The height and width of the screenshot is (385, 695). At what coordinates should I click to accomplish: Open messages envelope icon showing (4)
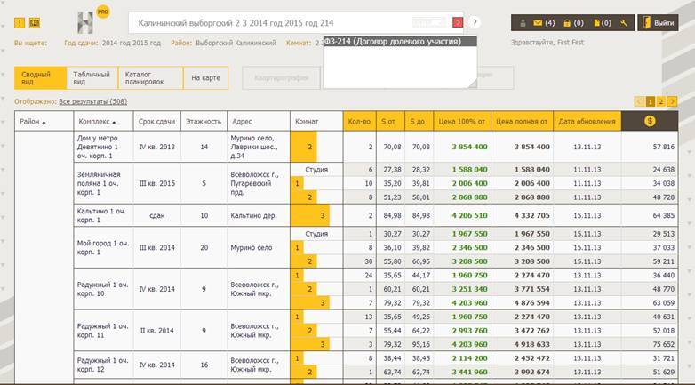click(x=543, y=23)
